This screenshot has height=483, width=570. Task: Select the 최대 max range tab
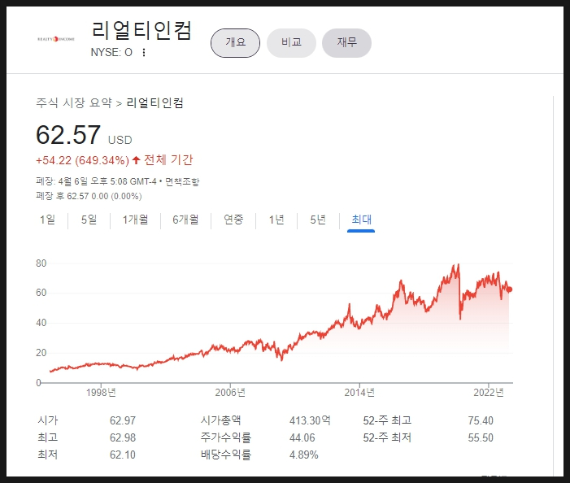361,220
